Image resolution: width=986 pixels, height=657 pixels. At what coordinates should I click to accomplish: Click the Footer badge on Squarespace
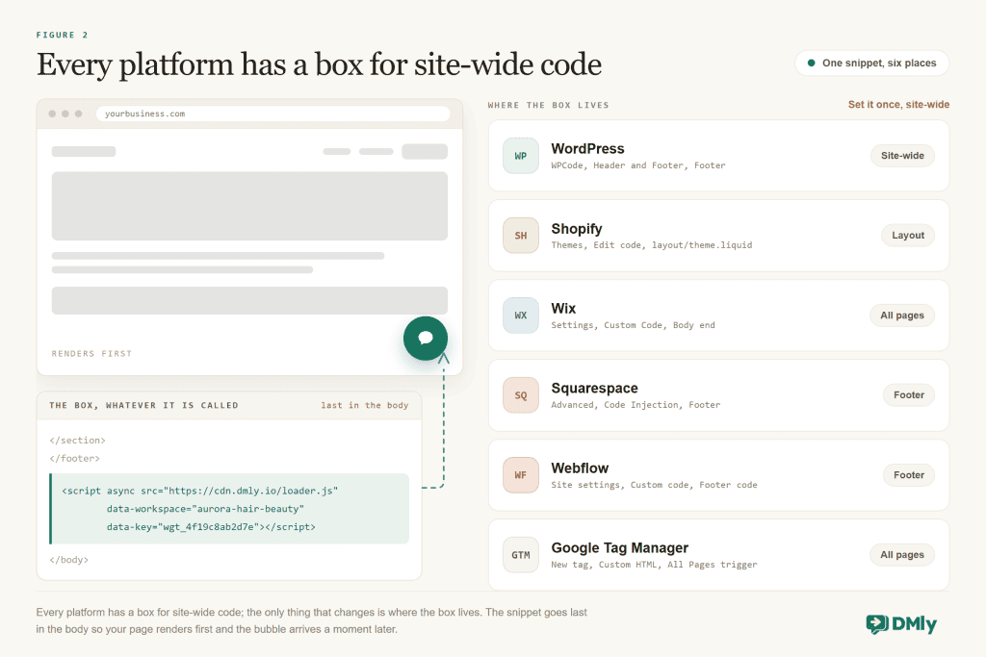tap(909, 395)
